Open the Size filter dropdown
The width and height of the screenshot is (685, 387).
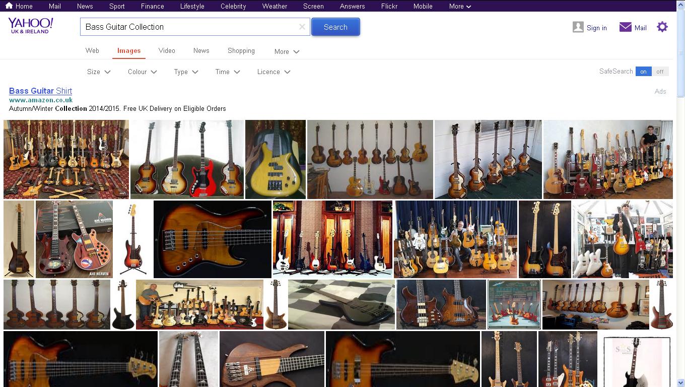[x=98, y=72]
